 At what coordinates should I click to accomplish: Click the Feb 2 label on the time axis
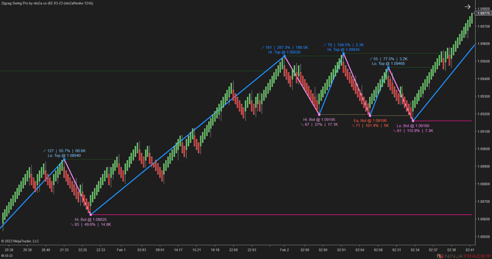(284, 250)
